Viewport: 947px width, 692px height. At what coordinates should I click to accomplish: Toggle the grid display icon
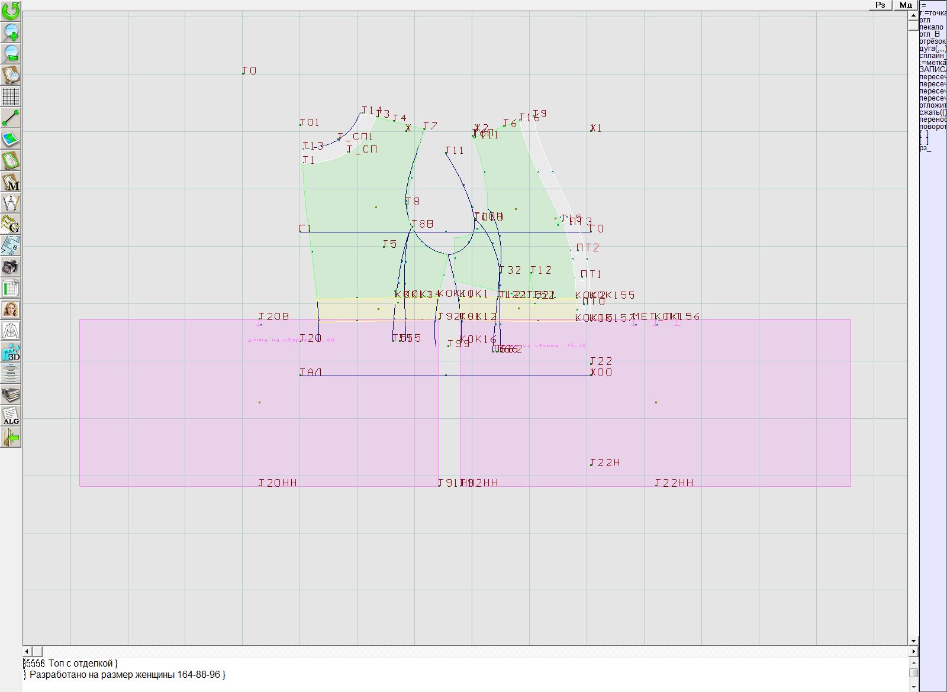tap(11, 96)
